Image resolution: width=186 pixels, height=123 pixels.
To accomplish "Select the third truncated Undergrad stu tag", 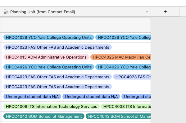I will coord(136,96).
